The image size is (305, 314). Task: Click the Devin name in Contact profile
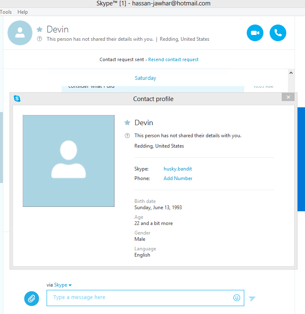click(x=144, y=123)
